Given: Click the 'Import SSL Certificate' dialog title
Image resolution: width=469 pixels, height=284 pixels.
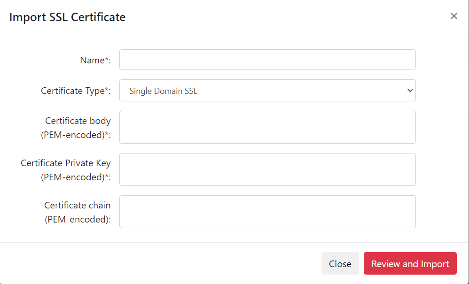Looking at the screenshot, I should [x=67, y=17].
